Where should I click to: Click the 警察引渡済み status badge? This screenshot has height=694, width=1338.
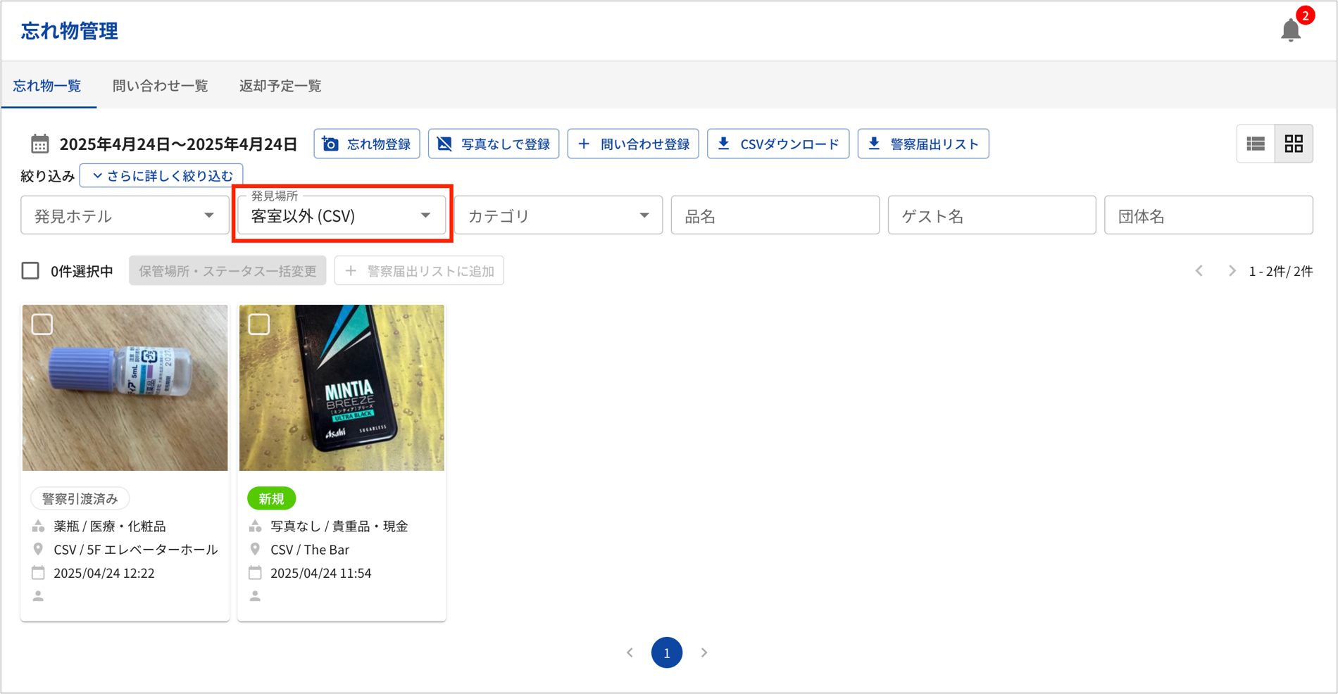[80, 499]
